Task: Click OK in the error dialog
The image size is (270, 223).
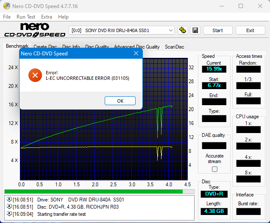Action: (120, 101)
